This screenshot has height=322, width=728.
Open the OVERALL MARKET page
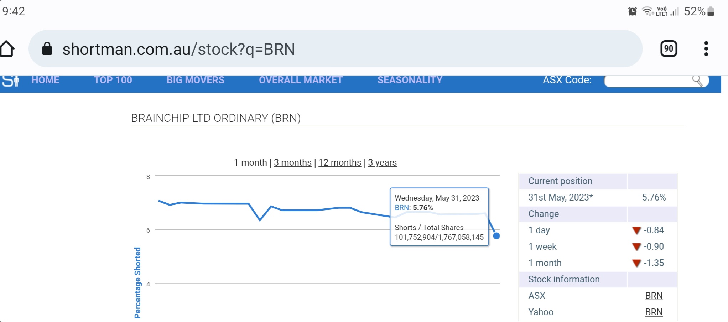pyautogui.click(x=301, y=80)
